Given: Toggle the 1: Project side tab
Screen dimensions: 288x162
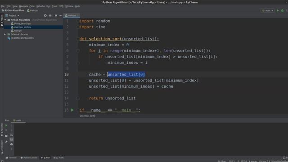Looking at the screenshot, I should click(2, 20).
